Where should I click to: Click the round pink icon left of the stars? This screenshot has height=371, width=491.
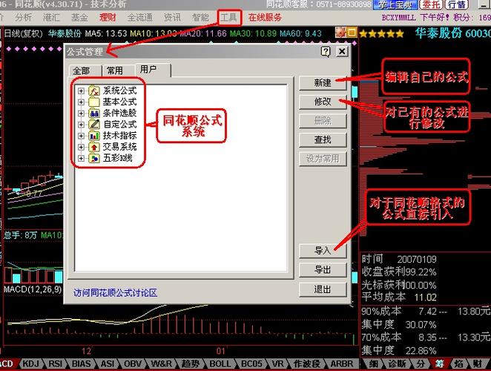pyautogui.click(x=340, y=32)
